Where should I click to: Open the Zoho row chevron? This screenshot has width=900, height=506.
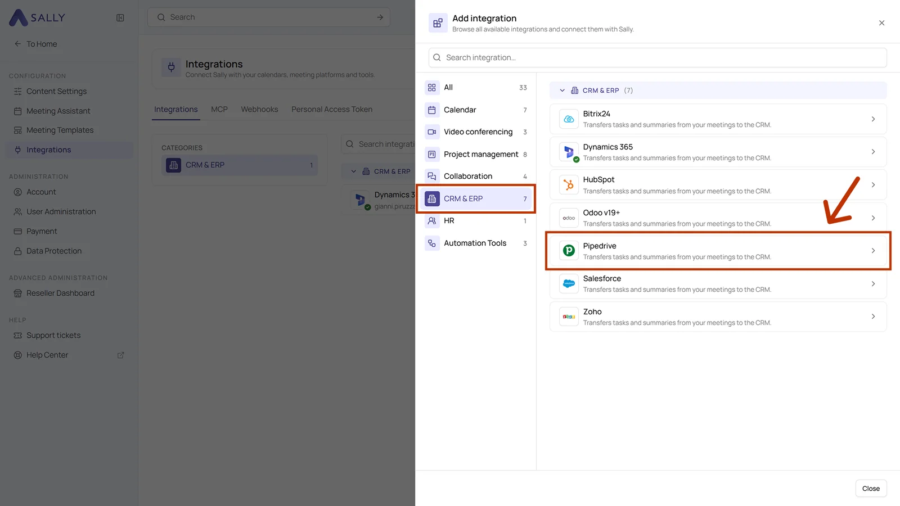(873, 317)
